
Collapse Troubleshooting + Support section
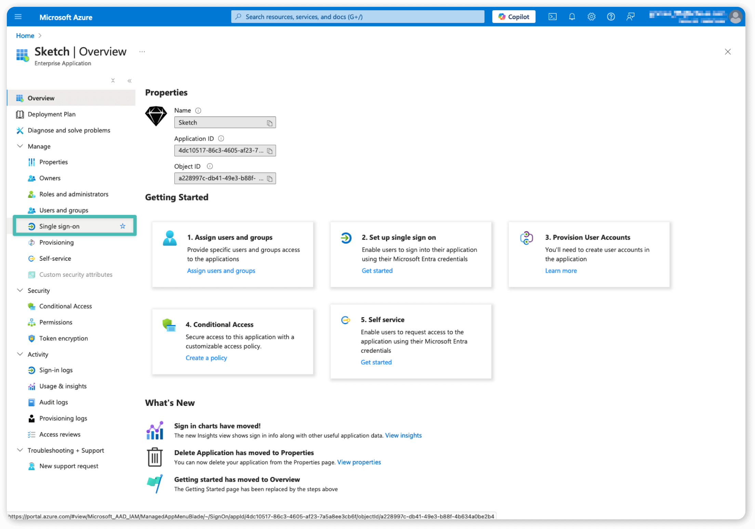pyautogui.click(x=20, y=450)
